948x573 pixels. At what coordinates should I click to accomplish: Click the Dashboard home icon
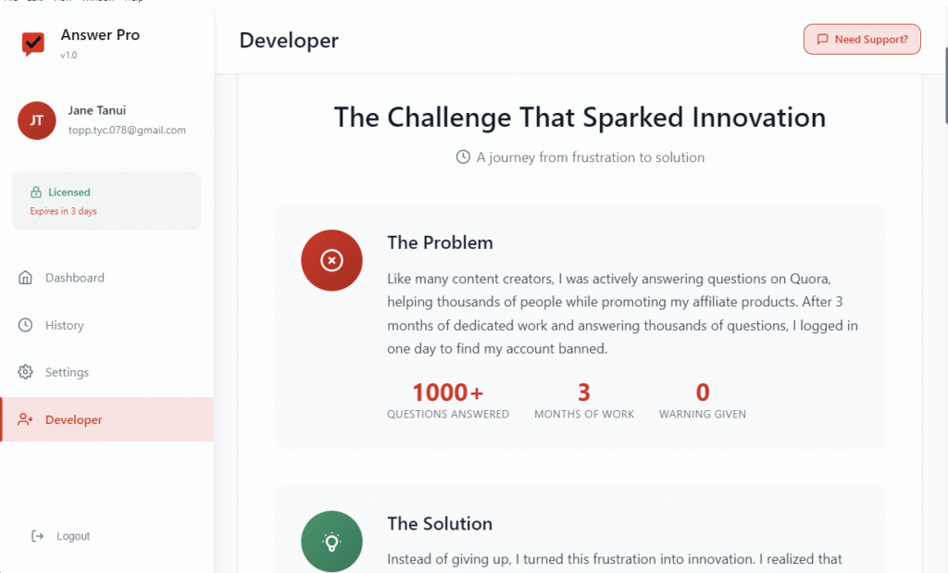(25, 278)
